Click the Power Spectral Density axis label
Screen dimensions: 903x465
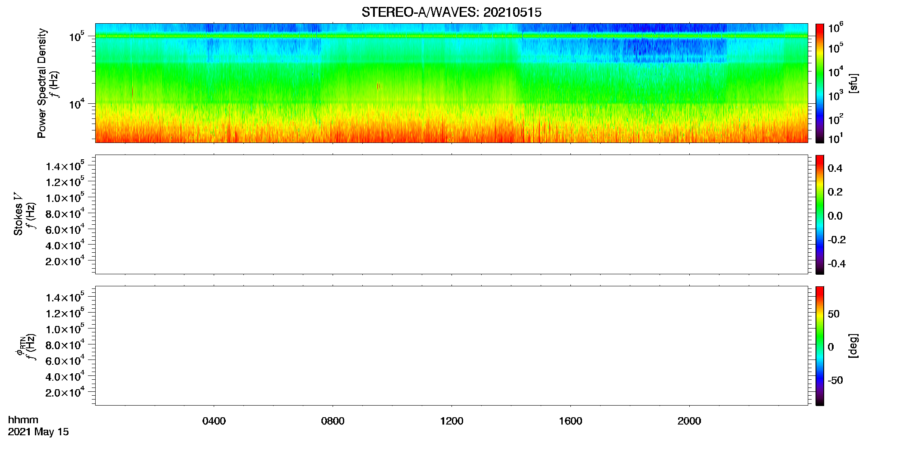(42, 83)
